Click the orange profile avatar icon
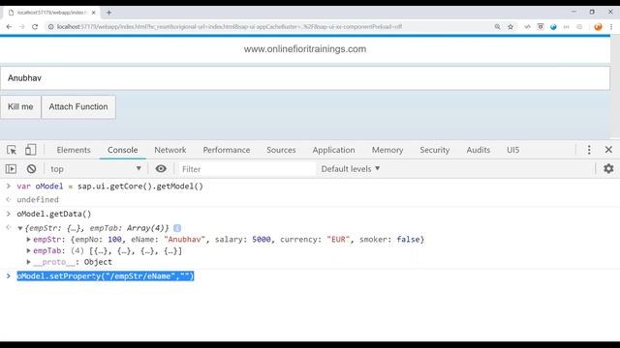The height and width of the screenshot is (348, 620). point(598,27)
